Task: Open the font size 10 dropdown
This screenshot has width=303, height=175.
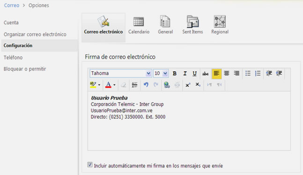Action: 161,73
